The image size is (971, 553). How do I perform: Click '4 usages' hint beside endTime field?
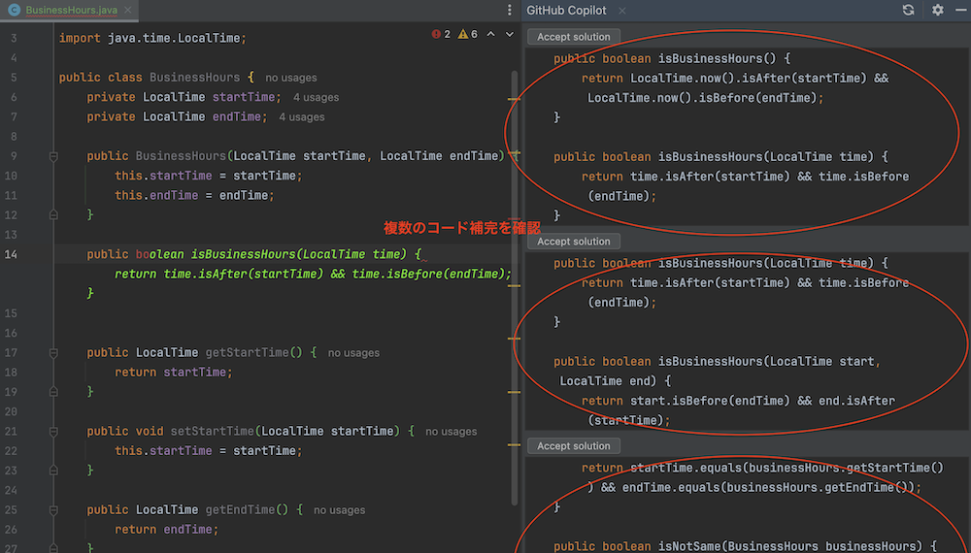[x=302, y=117]
